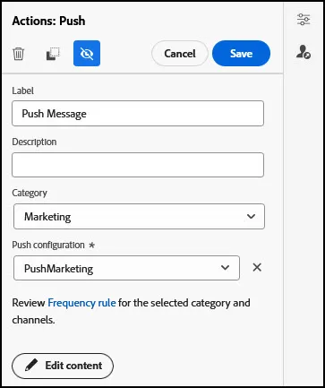Click the Actions: Push panel title
The width and height of the screenshot is (325, 388).
(48, 21)
